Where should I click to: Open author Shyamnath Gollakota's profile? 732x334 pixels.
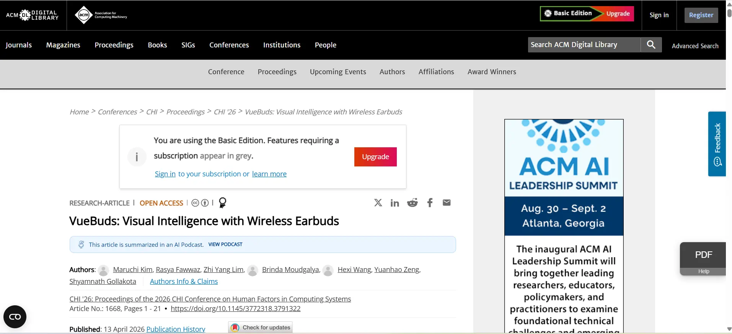tap(103, 282)
